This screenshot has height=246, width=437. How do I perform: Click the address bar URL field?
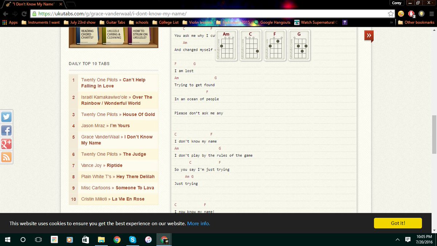(209, 14)
